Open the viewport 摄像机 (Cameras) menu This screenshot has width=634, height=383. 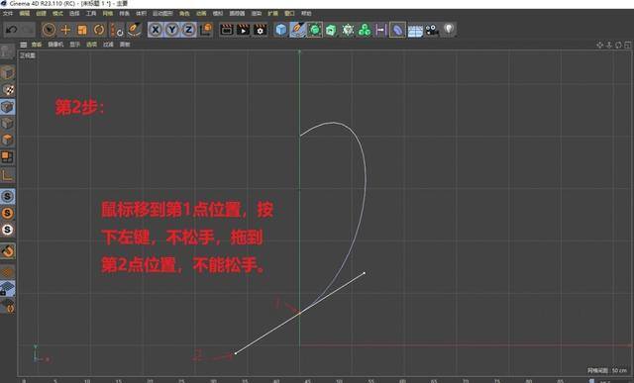55,45
